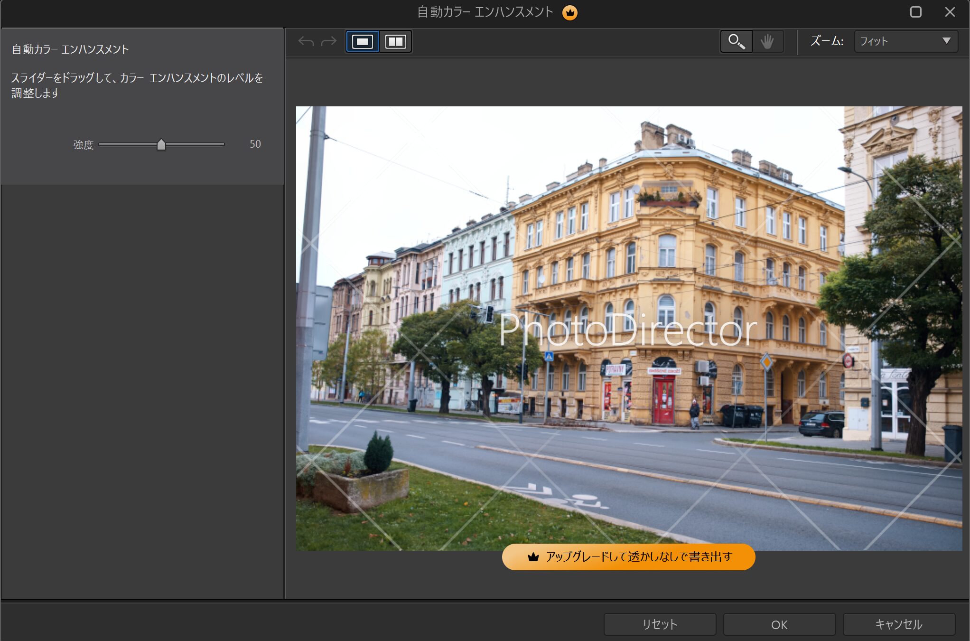Click the 強度 label

tap(84, 145)
